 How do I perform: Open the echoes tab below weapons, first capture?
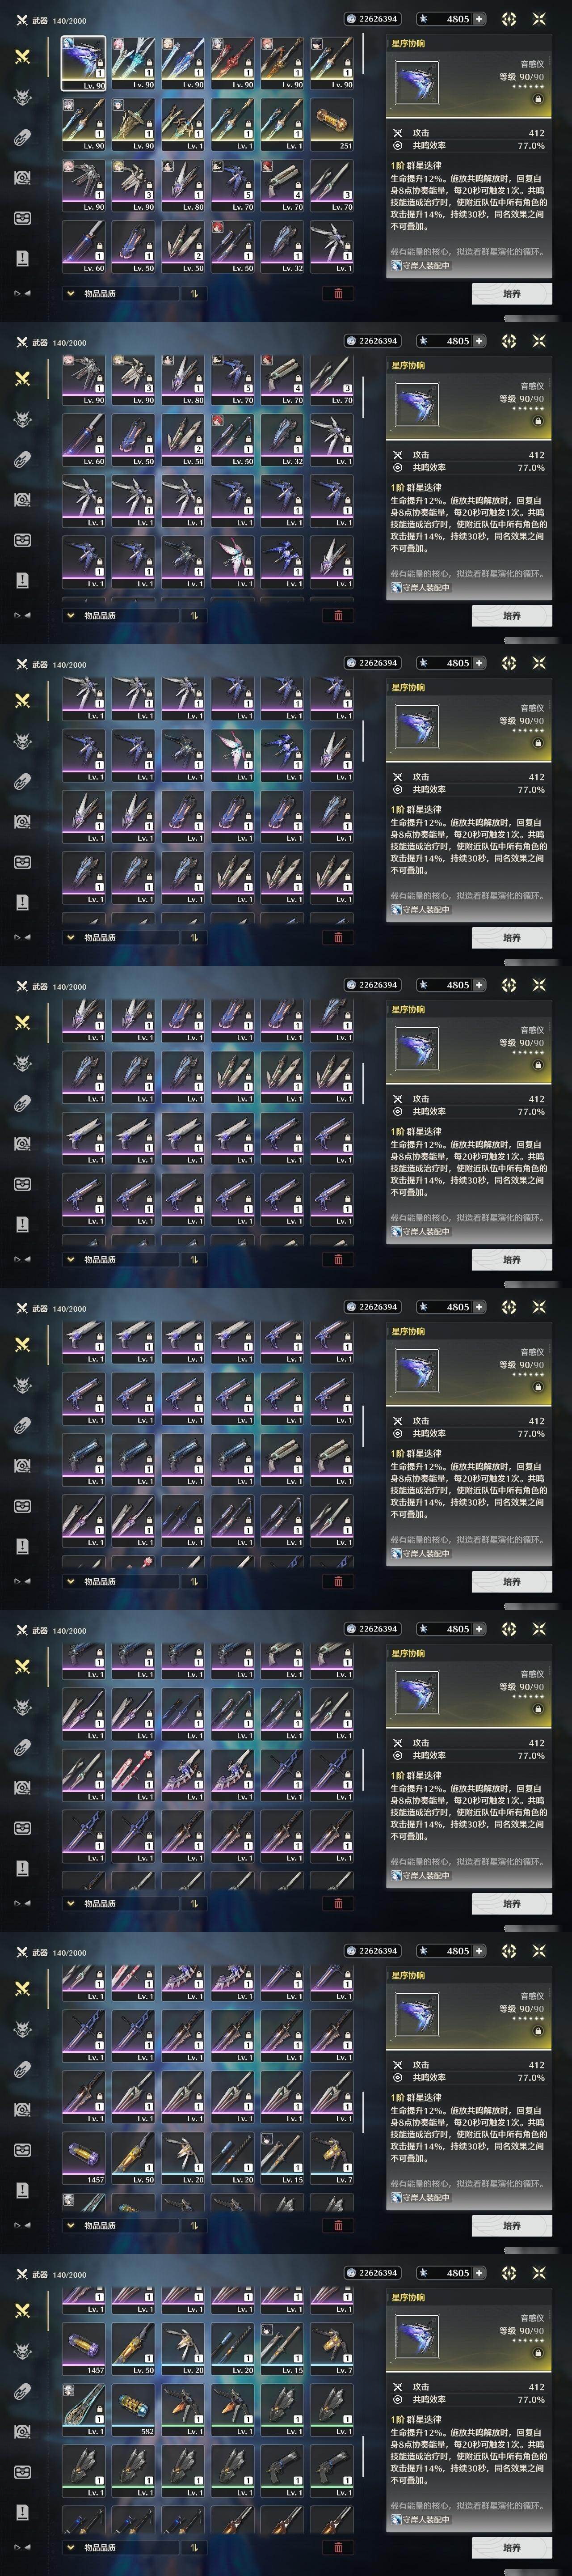[x=22, y=97]
